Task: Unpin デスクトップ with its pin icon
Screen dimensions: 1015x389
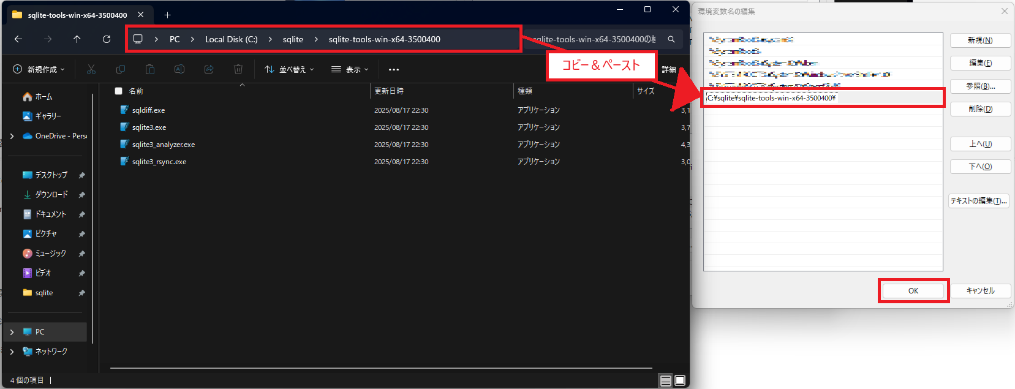Action: (x=81, y=175)
